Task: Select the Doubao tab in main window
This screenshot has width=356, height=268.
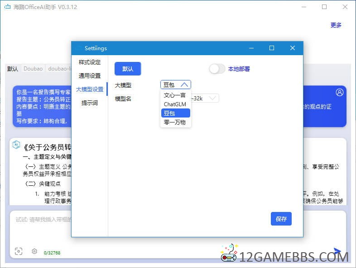Action: pos(33,69)
